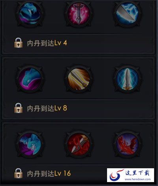Choose the sword in blue circle skill
Image resolution: width=158 pixels, height=186 pixels.
pyautogui.click(x=127, y=79)
